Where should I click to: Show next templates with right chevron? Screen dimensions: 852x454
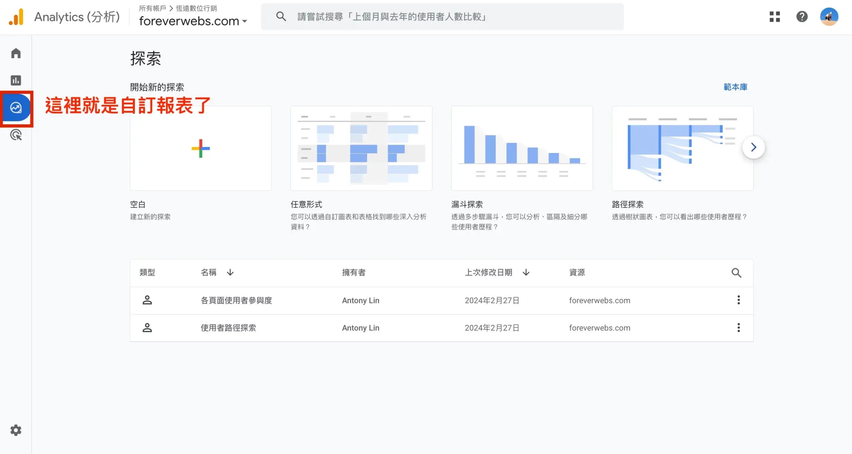(x=753, y=147)
